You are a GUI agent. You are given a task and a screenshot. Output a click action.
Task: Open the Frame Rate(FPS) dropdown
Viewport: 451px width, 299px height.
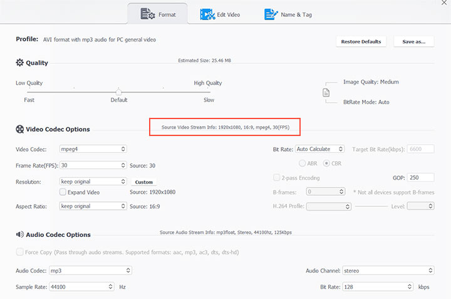coord(93,165)
